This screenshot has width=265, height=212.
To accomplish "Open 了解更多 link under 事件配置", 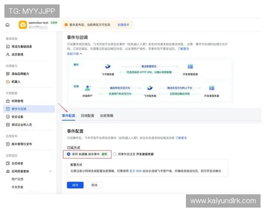I will click(x=181, y=138).
